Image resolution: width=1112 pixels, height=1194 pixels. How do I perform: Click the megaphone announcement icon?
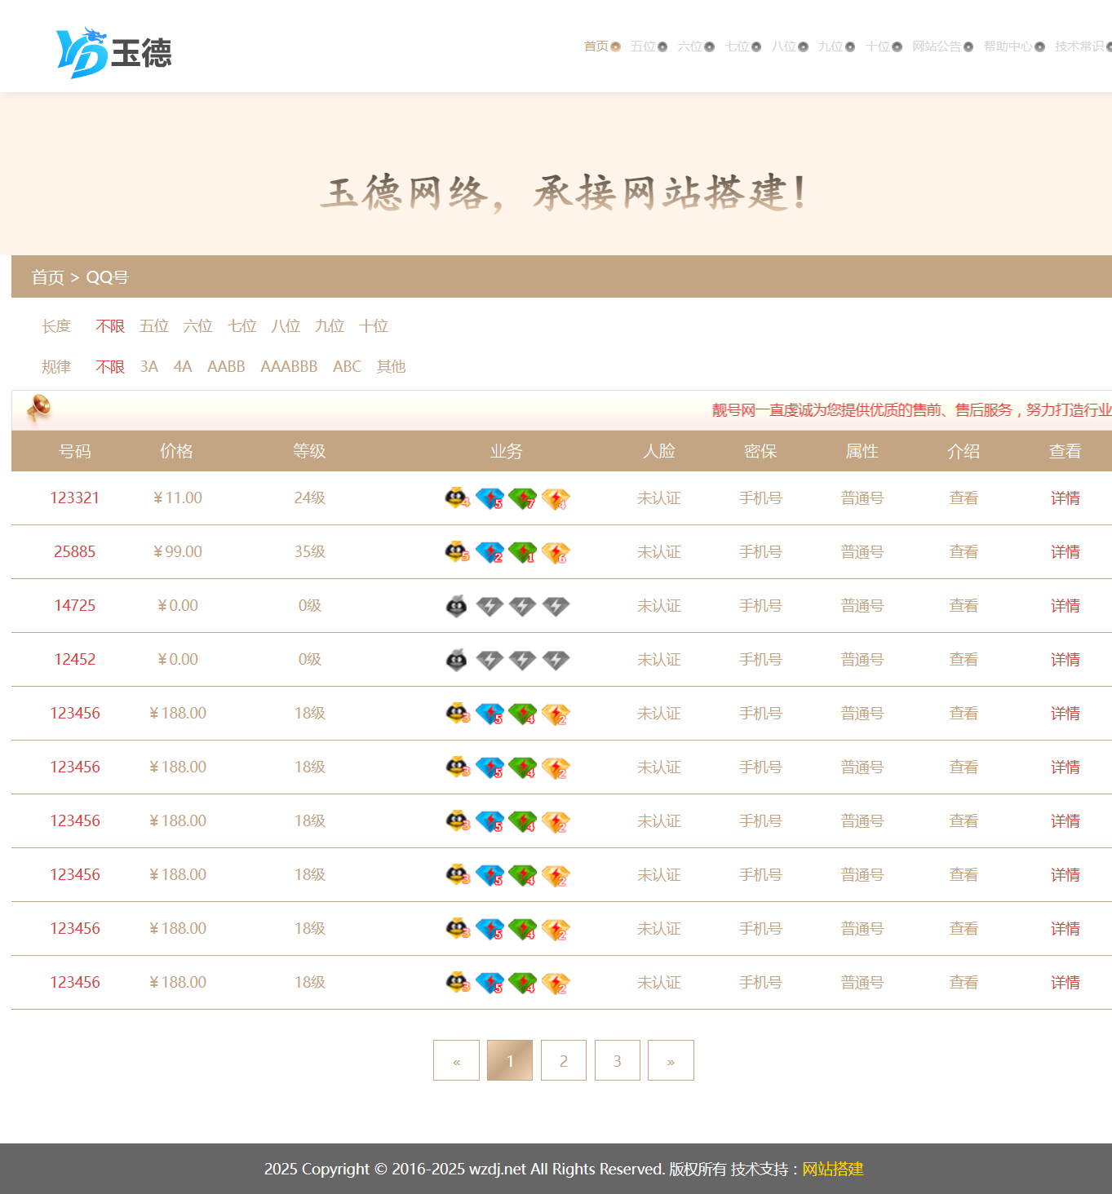click(38, 408)
